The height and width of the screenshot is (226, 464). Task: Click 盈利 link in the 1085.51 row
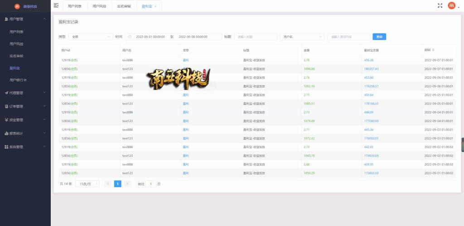click(185, 104)
